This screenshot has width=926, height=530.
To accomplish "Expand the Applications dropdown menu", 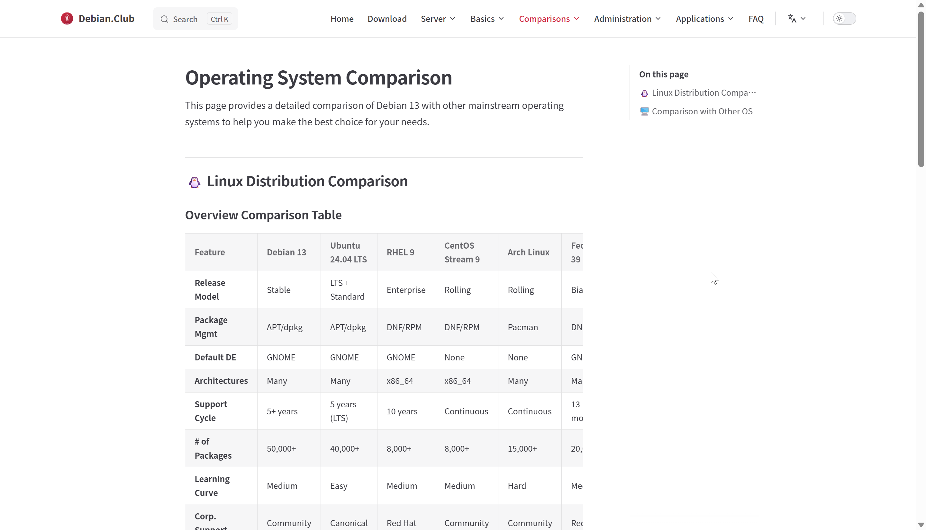I will click(704, 19).
